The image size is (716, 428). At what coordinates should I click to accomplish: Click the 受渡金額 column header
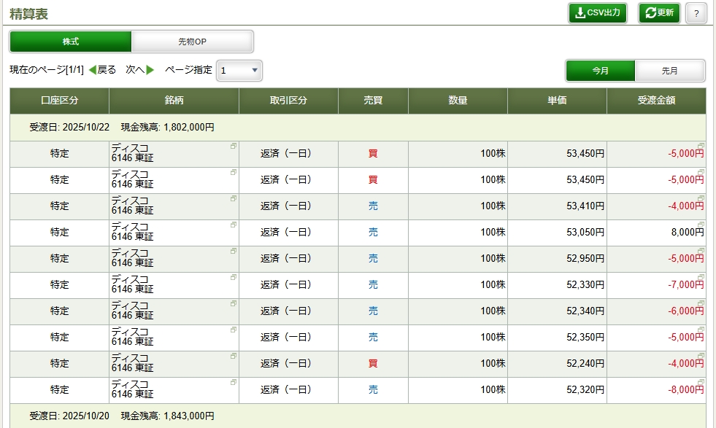[x=655, y=101]
